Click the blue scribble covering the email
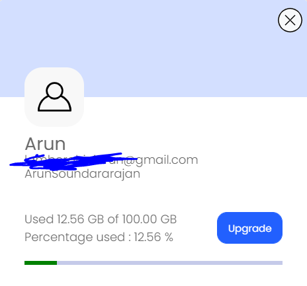307x286 pixels. (x=73, y=162)
